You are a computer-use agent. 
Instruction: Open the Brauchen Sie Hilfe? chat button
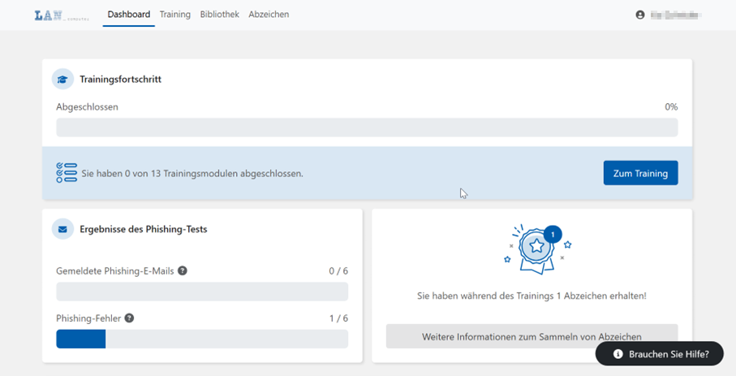tap(659, 354)
